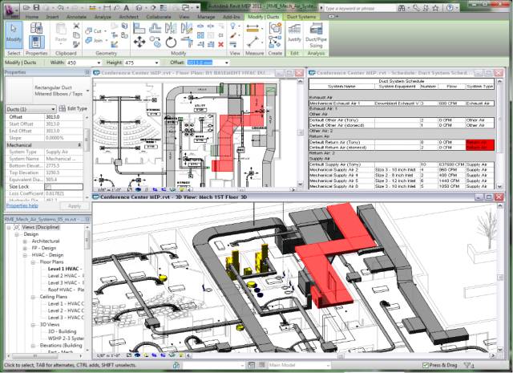Select the Move tool (four arrows)

coord(139,42)
